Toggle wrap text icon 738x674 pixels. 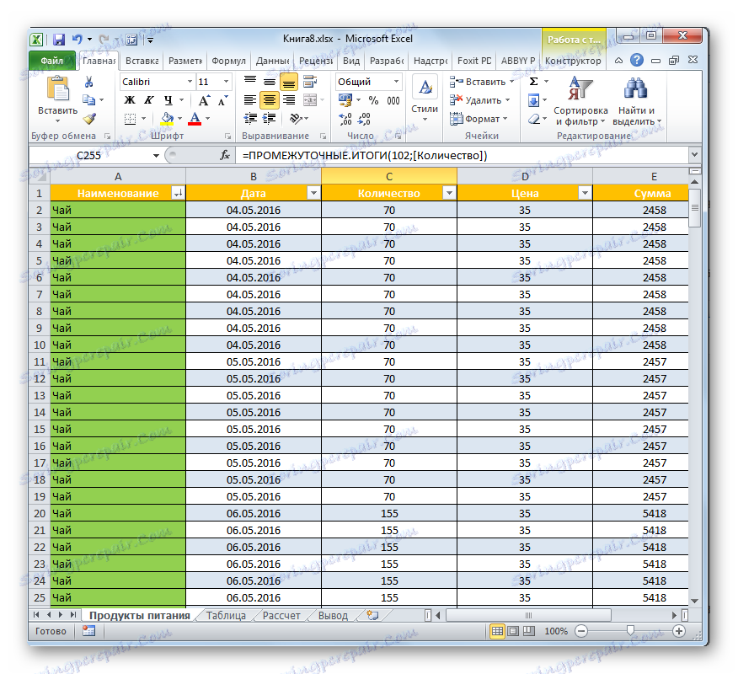[310, 82]
